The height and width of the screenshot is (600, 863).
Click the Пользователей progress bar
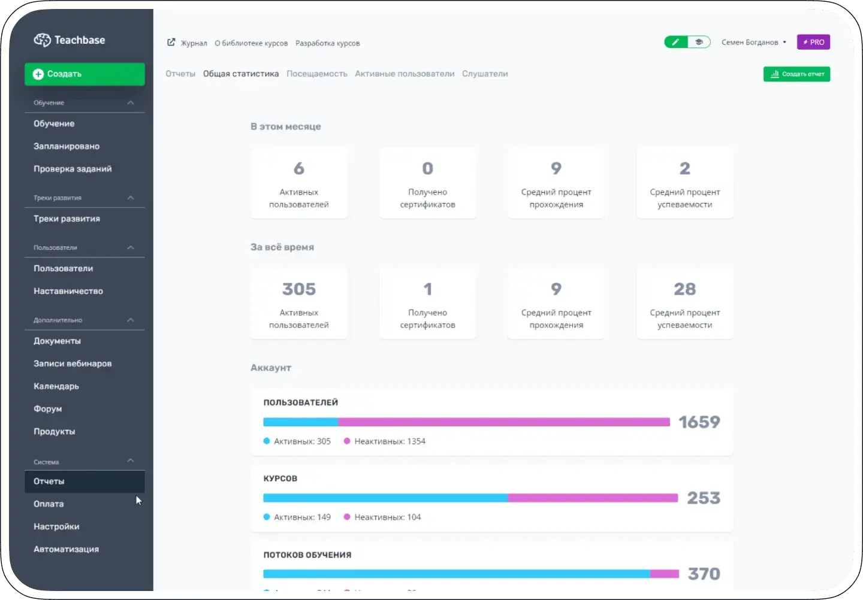click(466, 422)
